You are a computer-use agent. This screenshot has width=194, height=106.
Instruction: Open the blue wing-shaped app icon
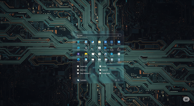(x=106, y=48)
